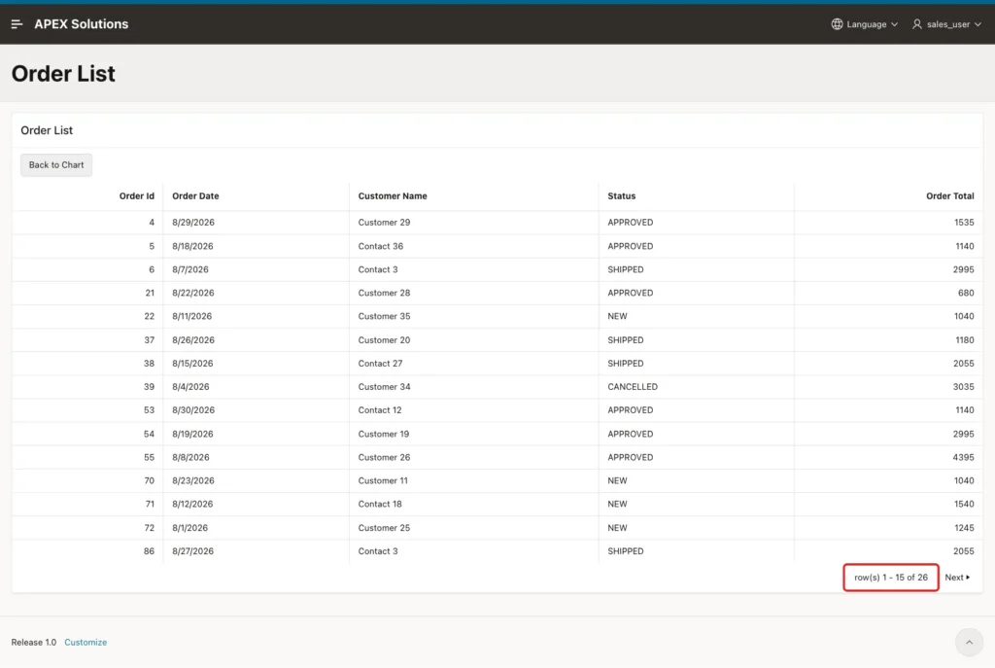This screenshot has height=668, width=995.
Task: Expand the Language dropdown chevron
Action: tap(894, 24)
